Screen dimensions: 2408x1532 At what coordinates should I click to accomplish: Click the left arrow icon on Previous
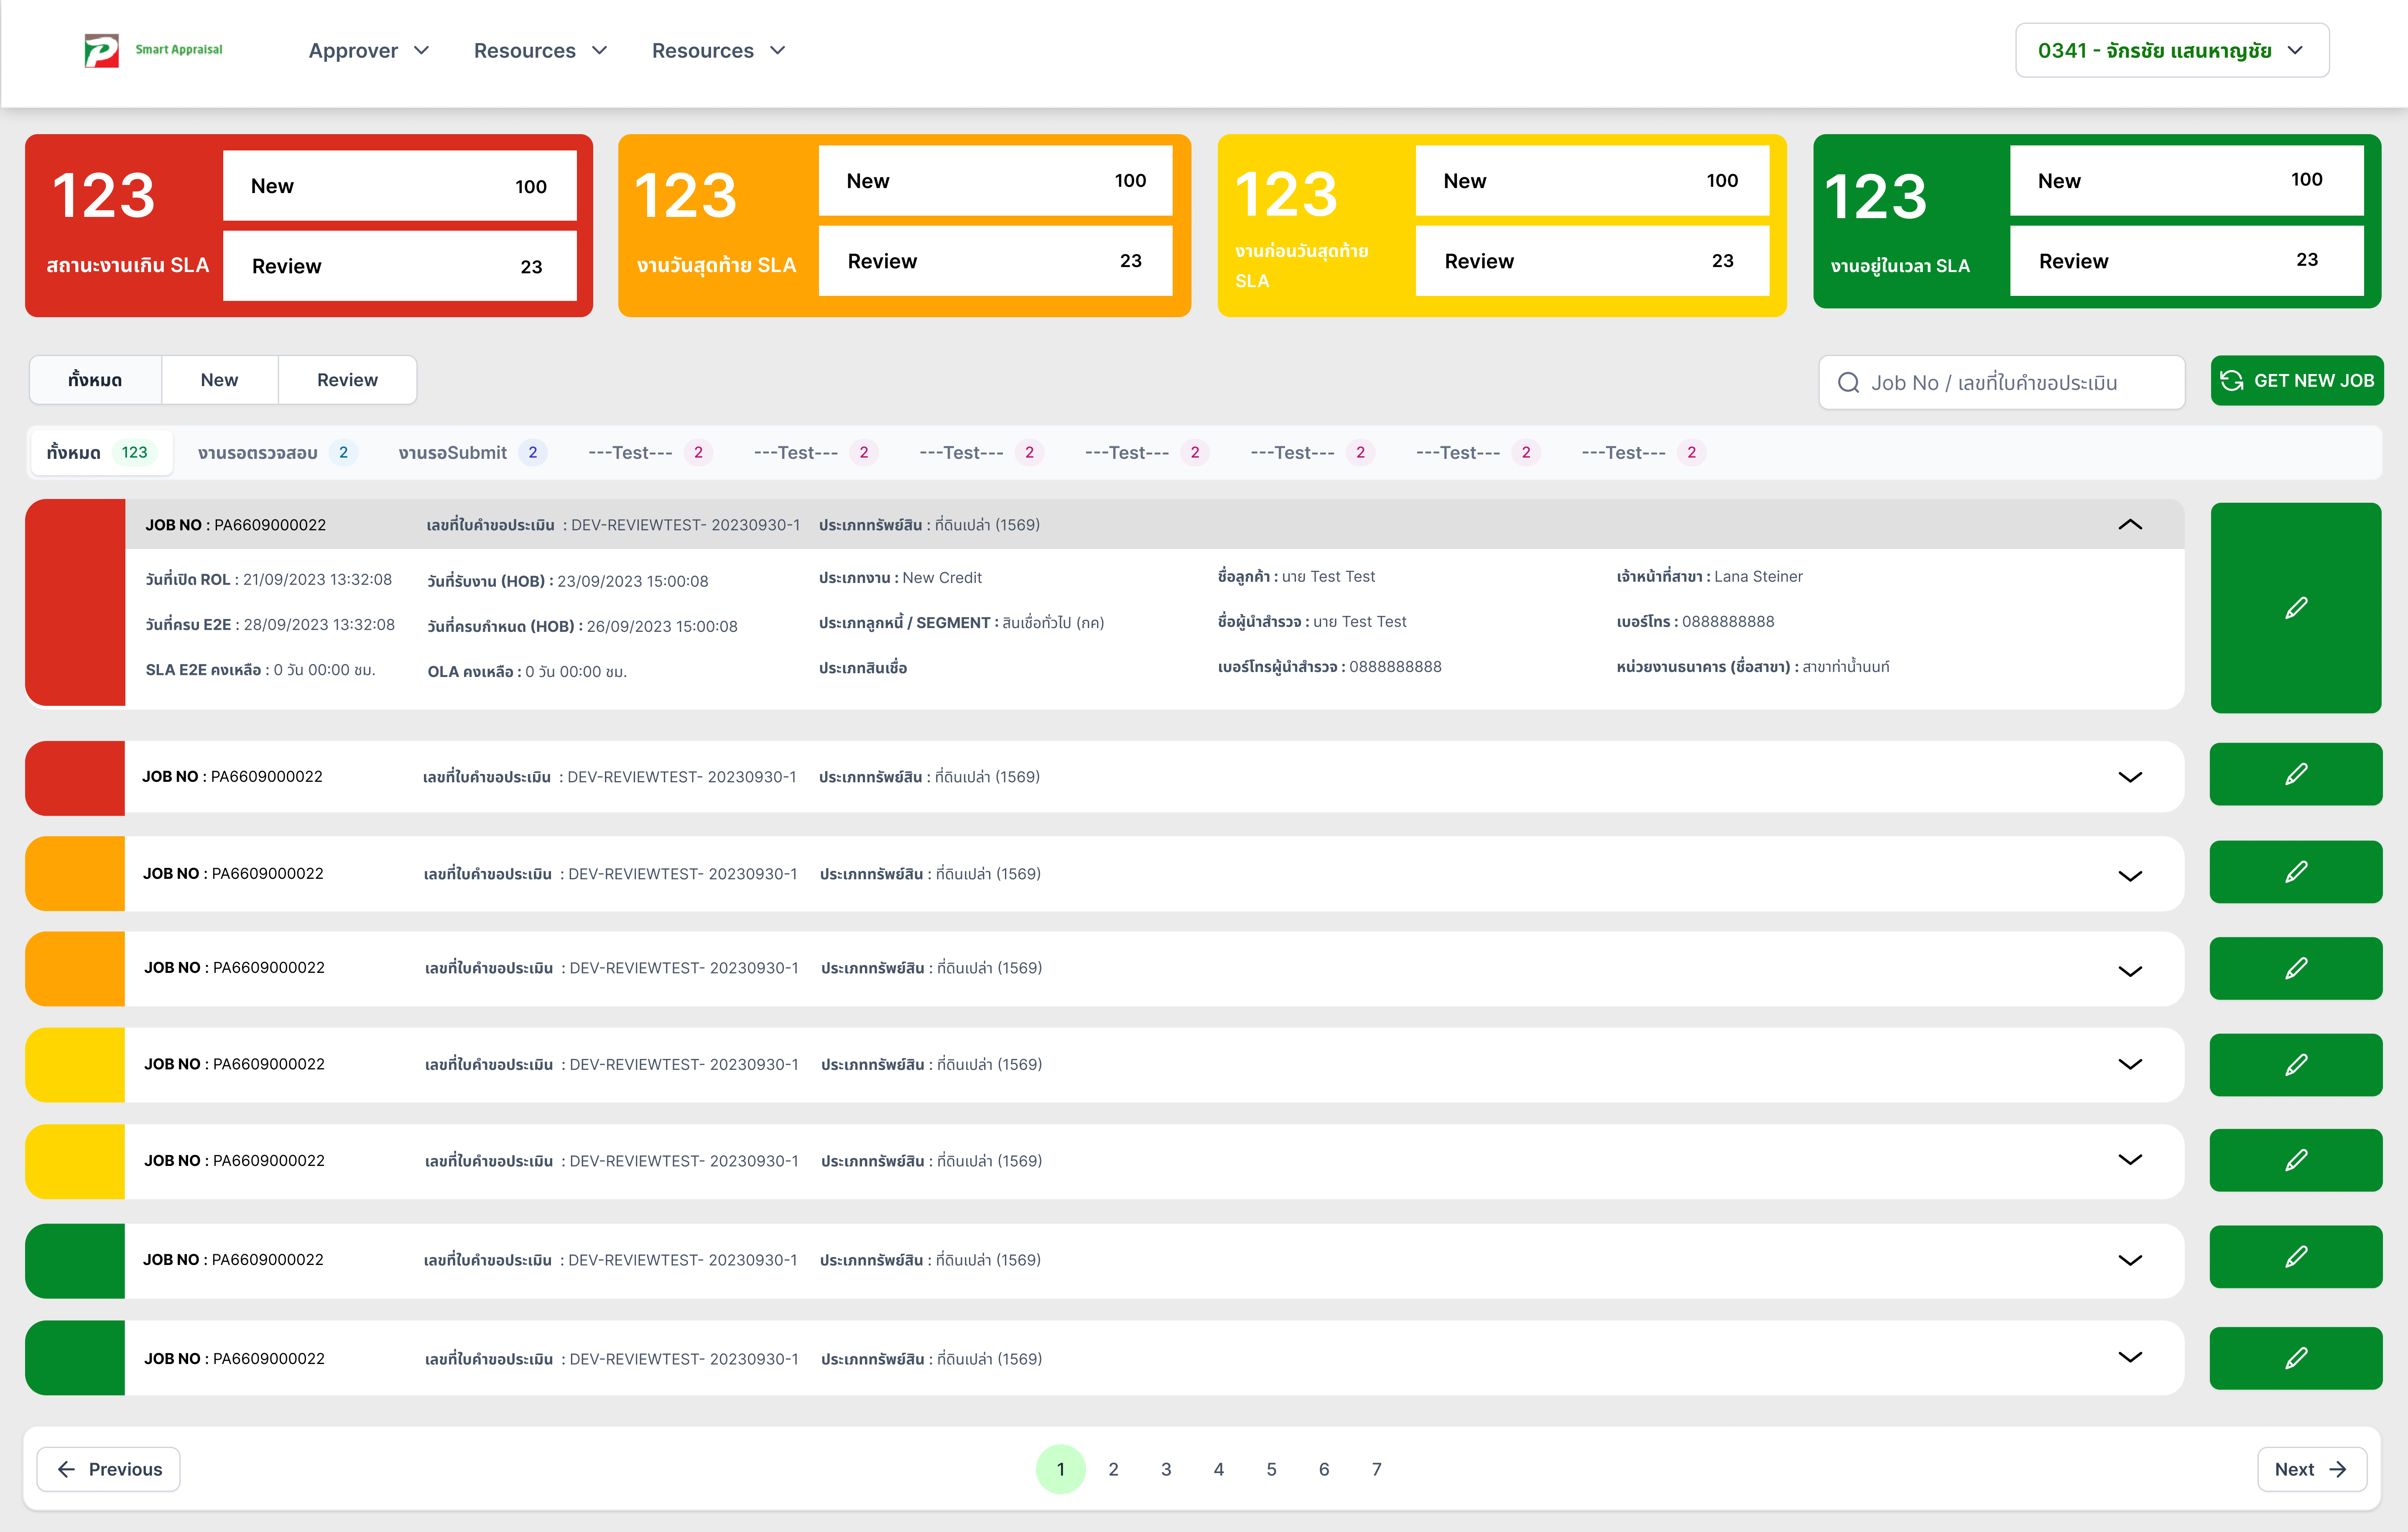pos(66,1469)
